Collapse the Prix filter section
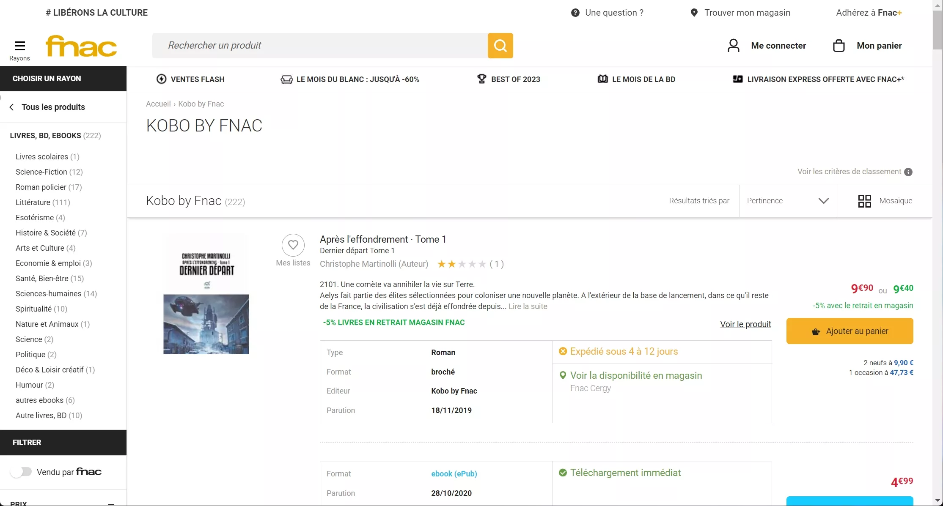The image size is (943, 506). [x=111, y=503]
